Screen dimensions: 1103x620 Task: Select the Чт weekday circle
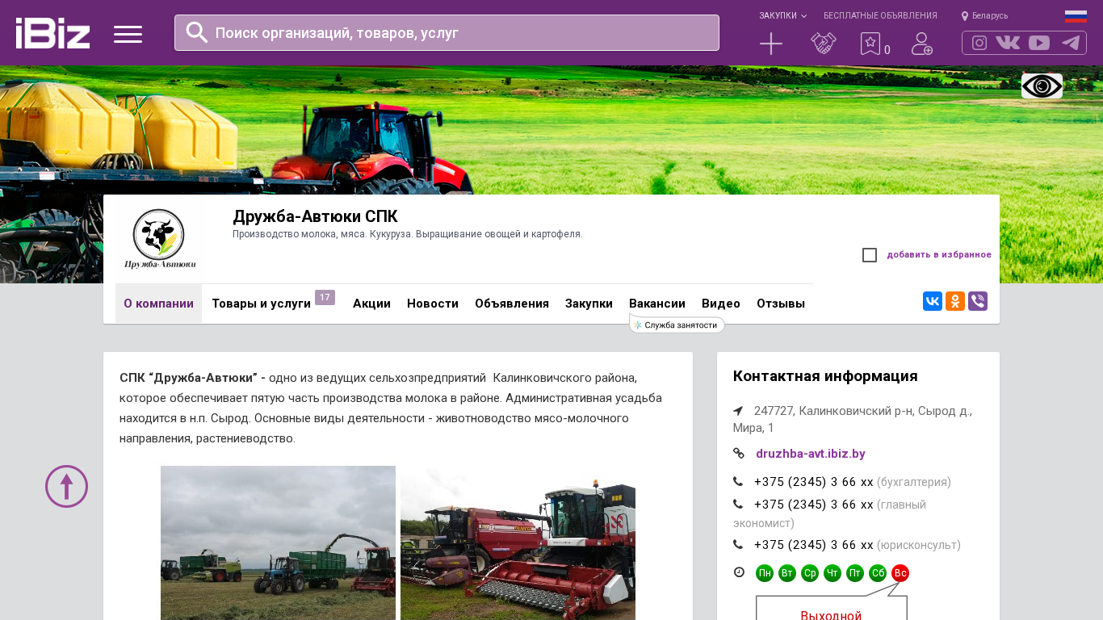coord(832,573)
